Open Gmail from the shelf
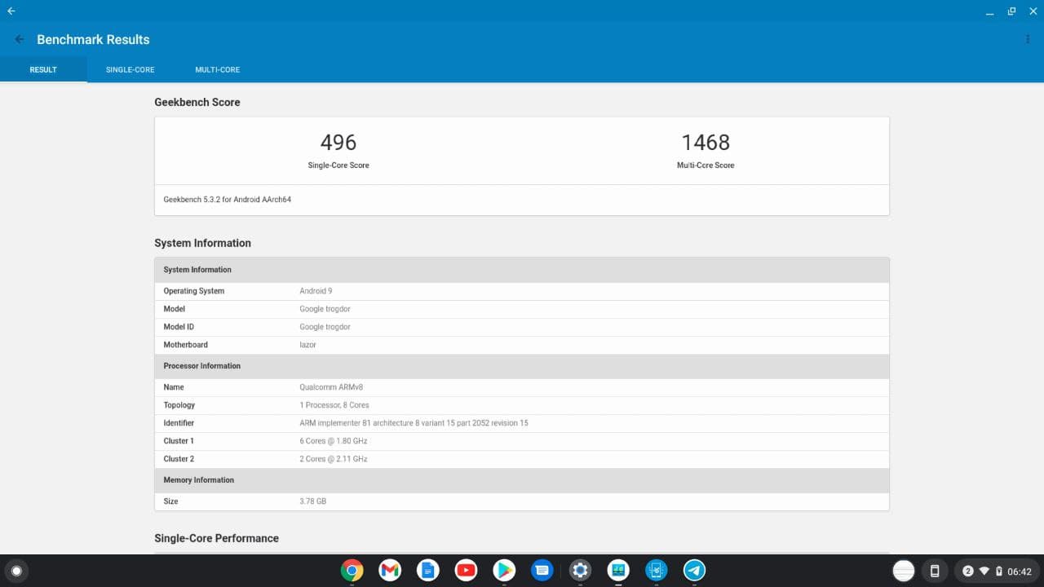This screenshot has height=587, width=1044. [x=390, y=571]
